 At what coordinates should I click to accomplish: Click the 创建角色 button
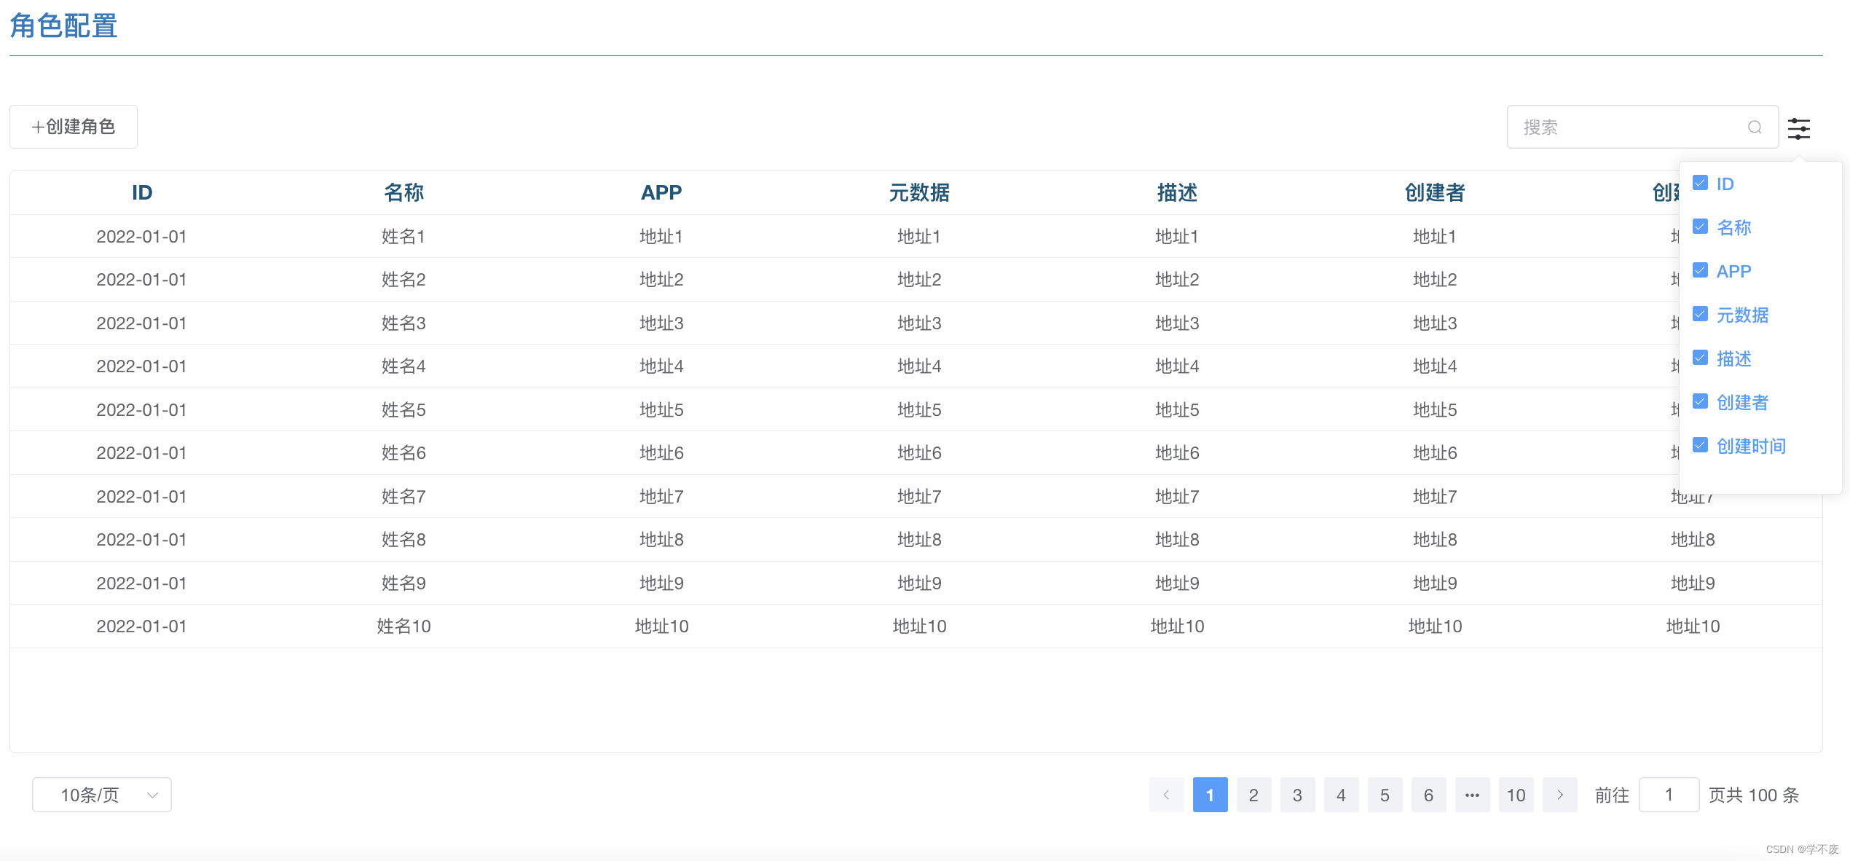pyautogui.click(x=73, y=126)
